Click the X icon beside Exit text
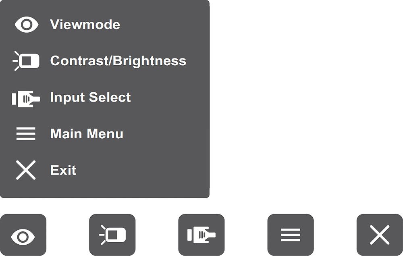The height and width of the screenshot is (256, 403). tap(26, 170)
